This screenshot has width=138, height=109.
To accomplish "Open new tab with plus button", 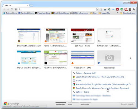I will pos(31,6).
